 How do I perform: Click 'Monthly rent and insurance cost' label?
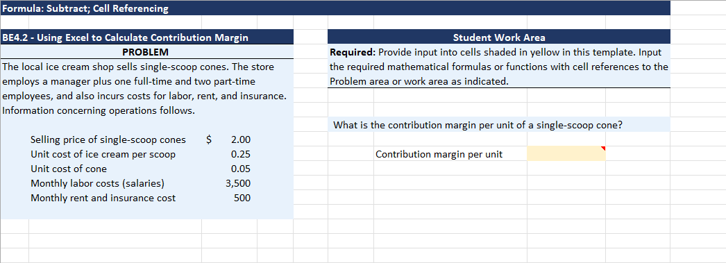(103, 198)
